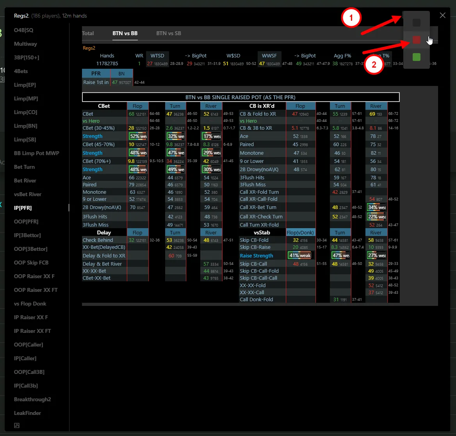The image size is (456, 436).
Task: Go to the 4Bets sidebar section
Action: pos(21,71)
